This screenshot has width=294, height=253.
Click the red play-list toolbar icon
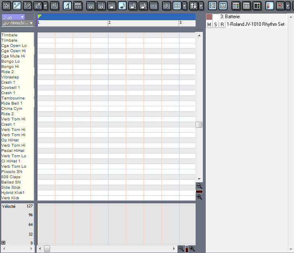tap(270, 6)
